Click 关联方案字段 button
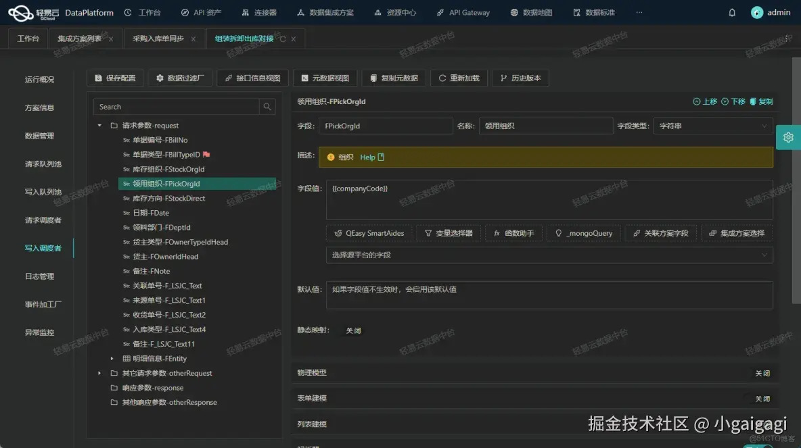 pos(660,233)
